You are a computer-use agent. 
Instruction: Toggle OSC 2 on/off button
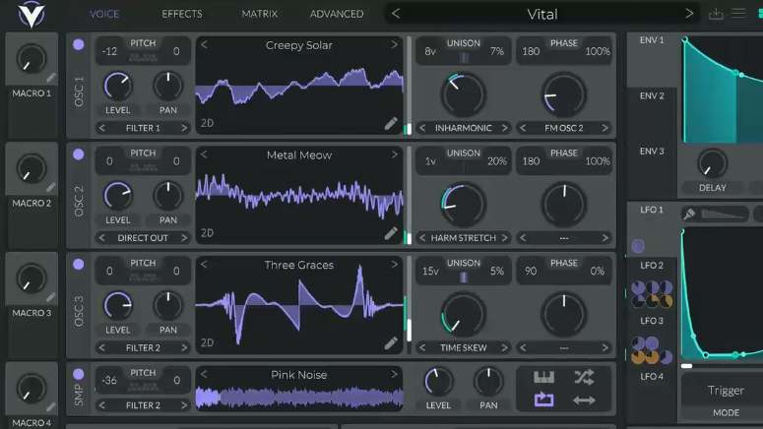point(79,154)
